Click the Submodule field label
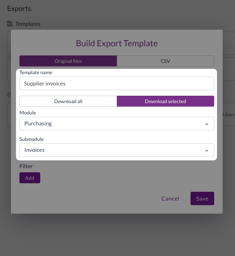Viewport: 235px width, 256px height. pos(31,139)
